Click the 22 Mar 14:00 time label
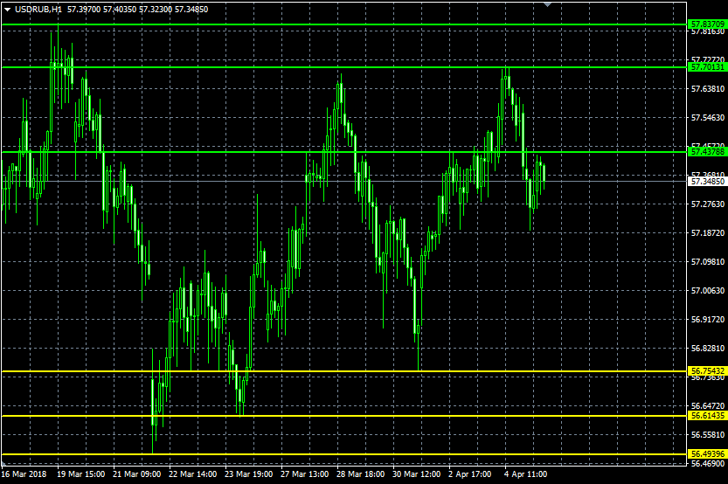 coord(192,474)
